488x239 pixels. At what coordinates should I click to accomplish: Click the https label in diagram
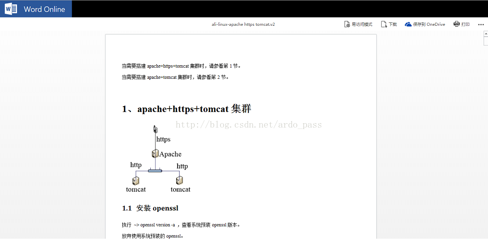(163, 139)
